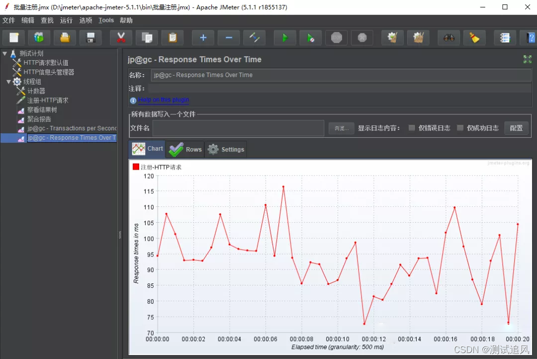Click the Stop test icon
This screenshot has width=537, height=359.
(336, 38)
